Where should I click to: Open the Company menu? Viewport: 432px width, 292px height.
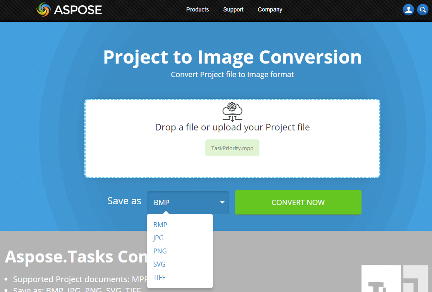point(270,9)
